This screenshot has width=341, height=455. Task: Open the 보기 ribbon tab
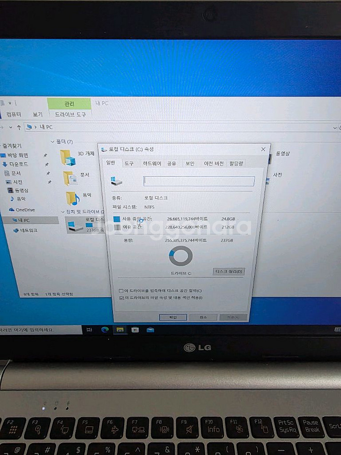pyautogui.click(x=38, y=114)
